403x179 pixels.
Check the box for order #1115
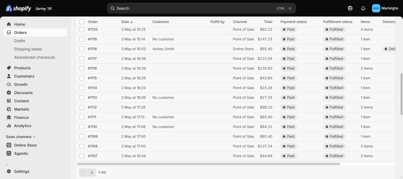click(x=82, y=78)
